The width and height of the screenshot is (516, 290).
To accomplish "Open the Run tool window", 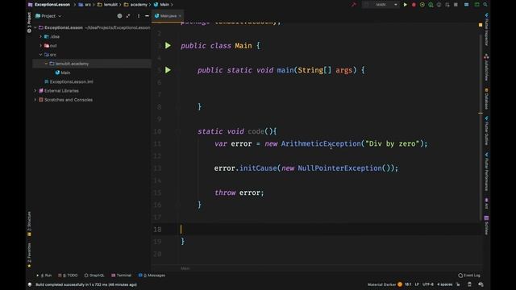I will pyautogui.click(x=44, y=275).
